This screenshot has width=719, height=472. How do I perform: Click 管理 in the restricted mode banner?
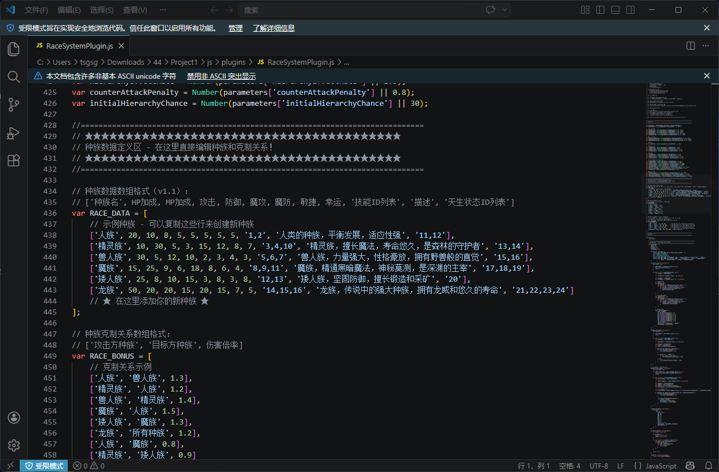click(x=236, y=28)
